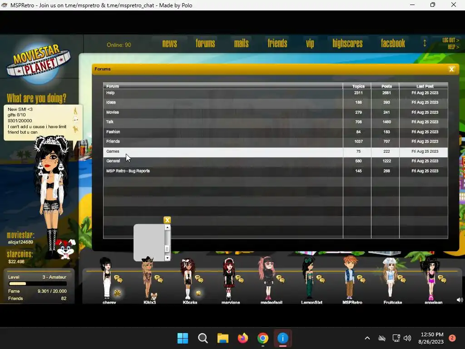This screenshot has height=349, width=465.
Task: Open the Help forum row
Action: click(275, 93)
